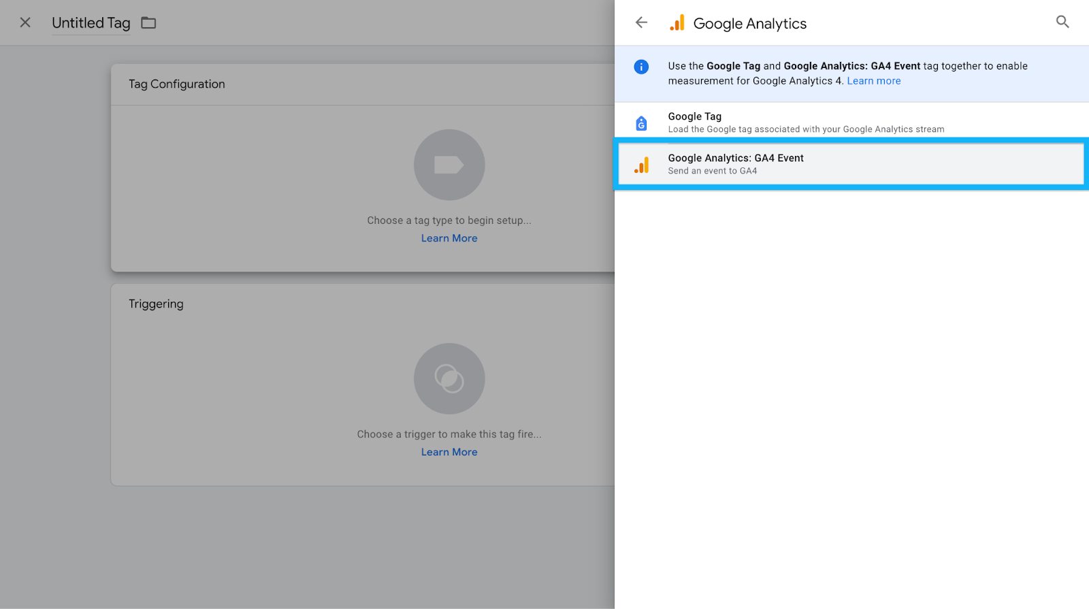Go back with the left arrow icon
The height and width of the screenshot is (609, 1089).
coord(641,22)
